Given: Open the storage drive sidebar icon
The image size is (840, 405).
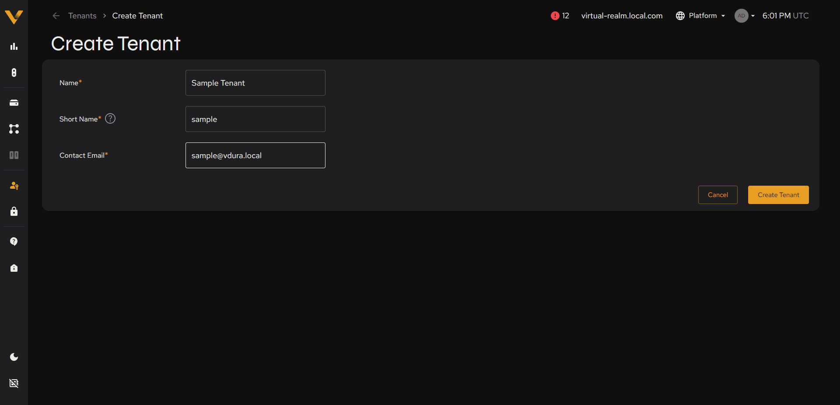Looking at the screenshot, I should (x=14, y=103).
